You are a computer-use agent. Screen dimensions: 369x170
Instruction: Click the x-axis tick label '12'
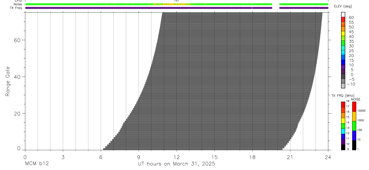(176, 157)
